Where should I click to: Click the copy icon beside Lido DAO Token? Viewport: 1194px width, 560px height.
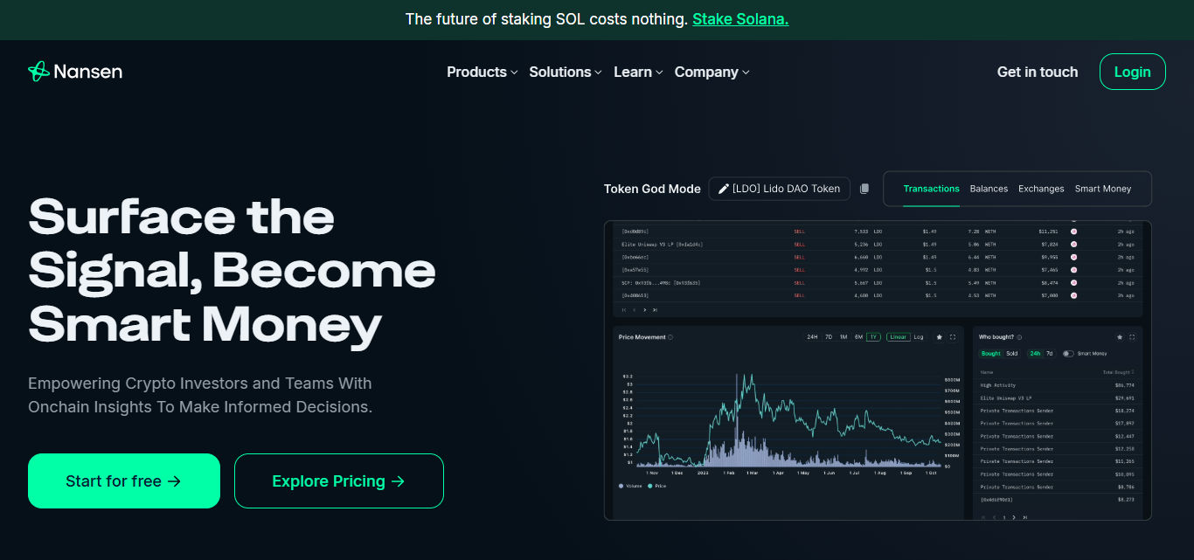864,189
